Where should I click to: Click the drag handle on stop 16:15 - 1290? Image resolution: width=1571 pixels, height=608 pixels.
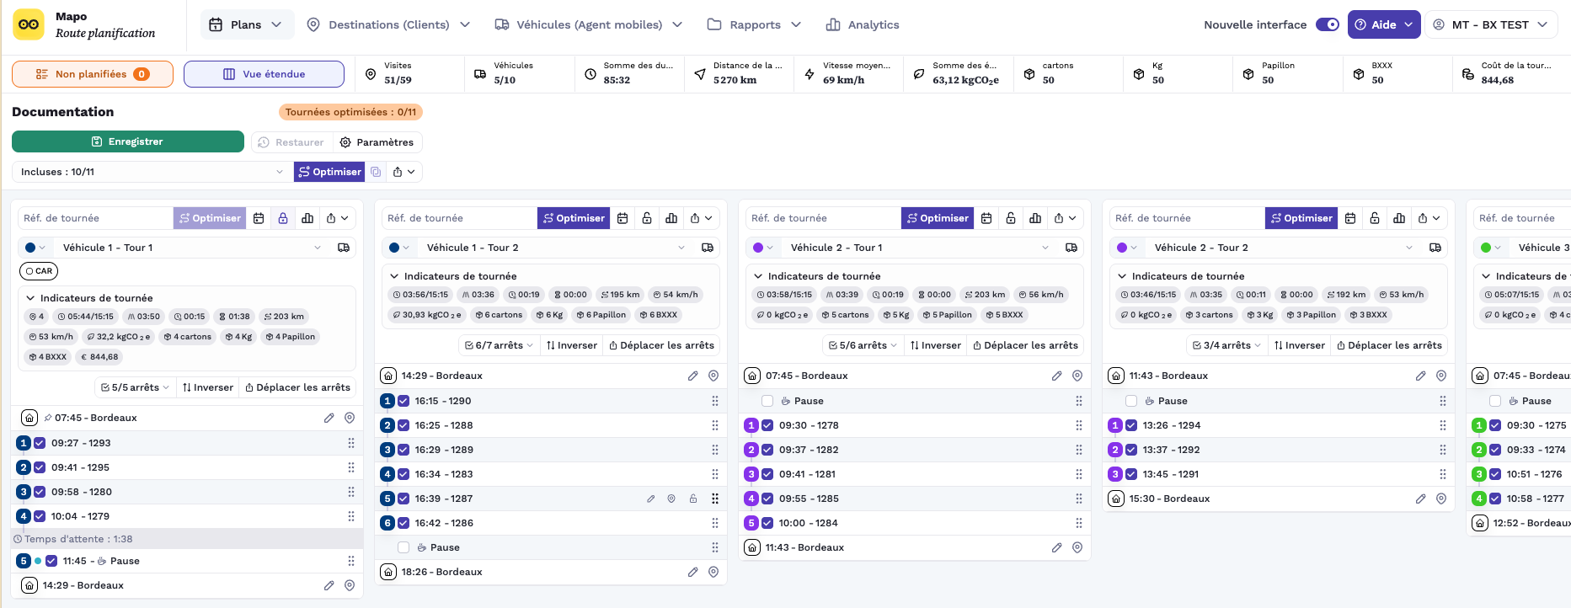[715, 401]
